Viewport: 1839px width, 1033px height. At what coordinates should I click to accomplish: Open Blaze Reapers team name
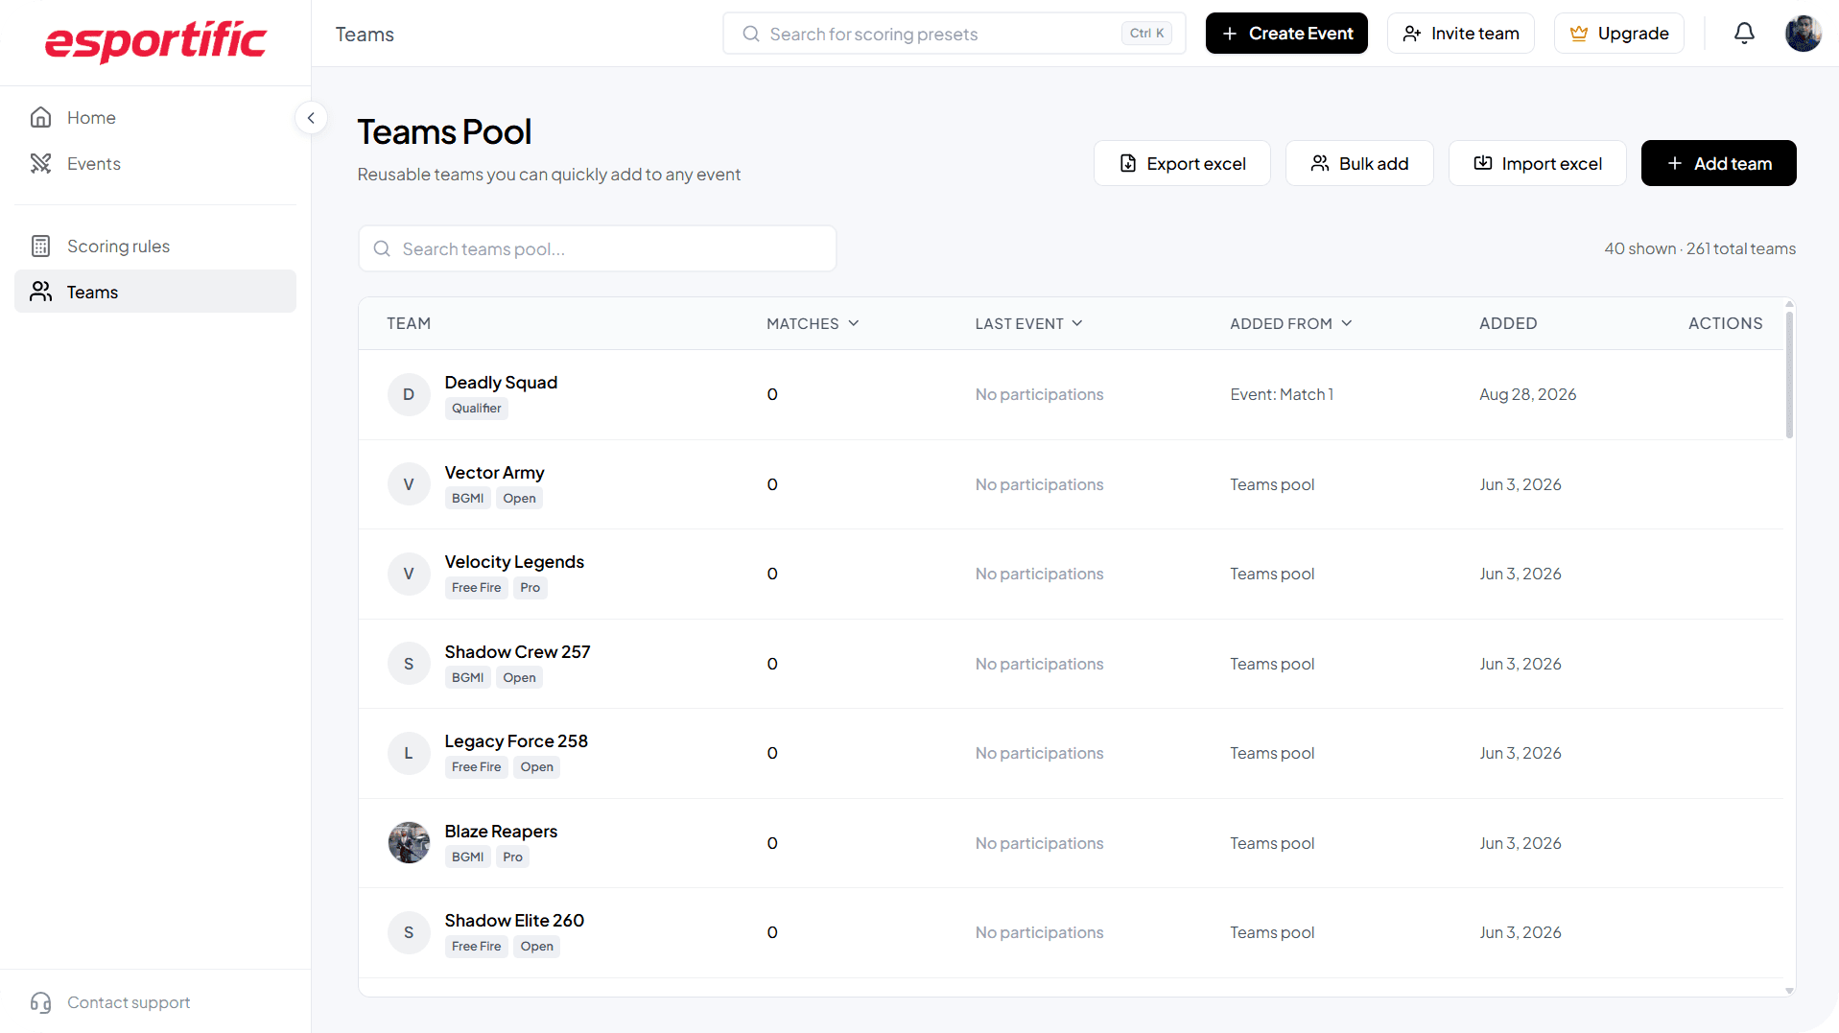(x=501, y=832)
